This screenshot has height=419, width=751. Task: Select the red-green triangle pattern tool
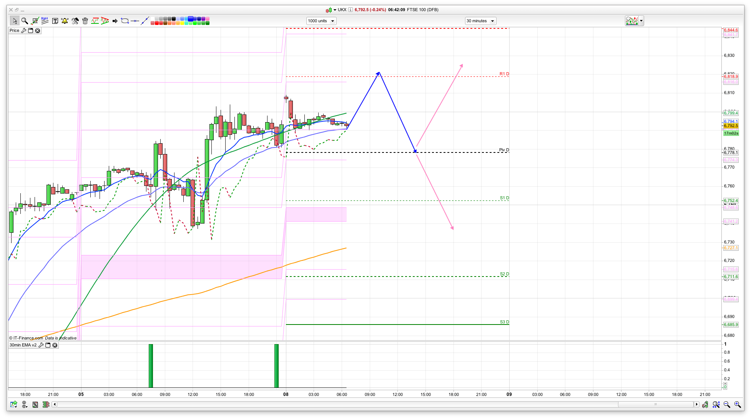[x=105, y=21]
